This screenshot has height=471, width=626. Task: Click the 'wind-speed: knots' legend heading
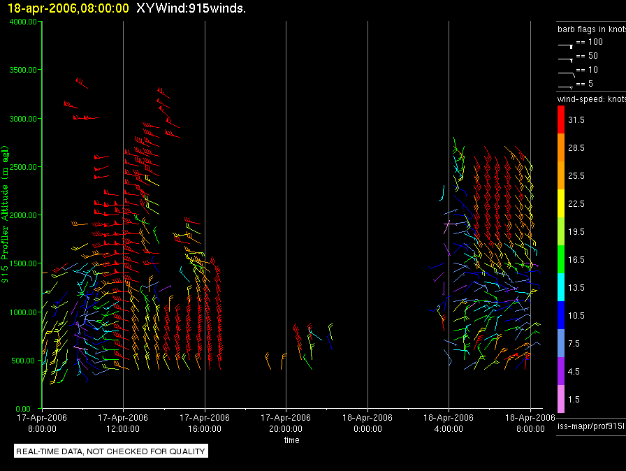(x=592, y=99)
